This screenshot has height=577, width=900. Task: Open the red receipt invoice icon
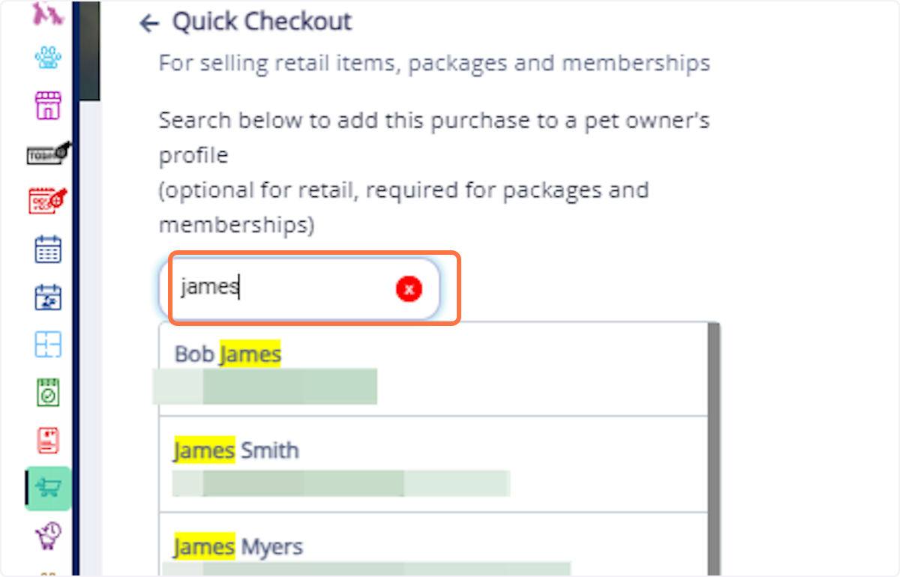tap(47, 440)
